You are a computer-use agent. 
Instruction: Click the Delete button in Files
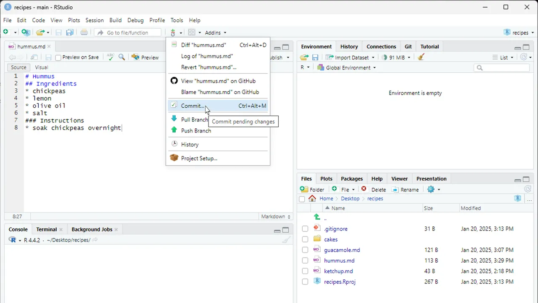click(x=374, y=189)
